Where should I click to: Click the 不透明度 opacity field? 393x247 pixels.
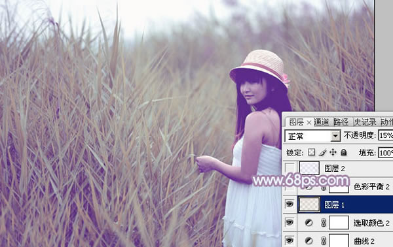[386, 135]
